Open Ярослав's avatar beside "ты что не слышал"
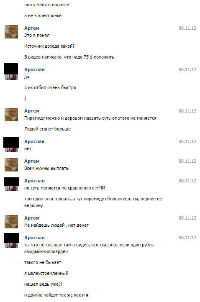This screenshot has height=302, width=200. (x=11, y=241)
